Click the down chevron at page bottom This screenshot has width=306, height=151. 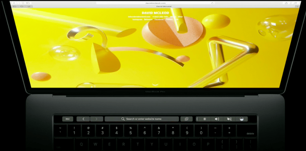pyautogui.click(x=155, y=85)
